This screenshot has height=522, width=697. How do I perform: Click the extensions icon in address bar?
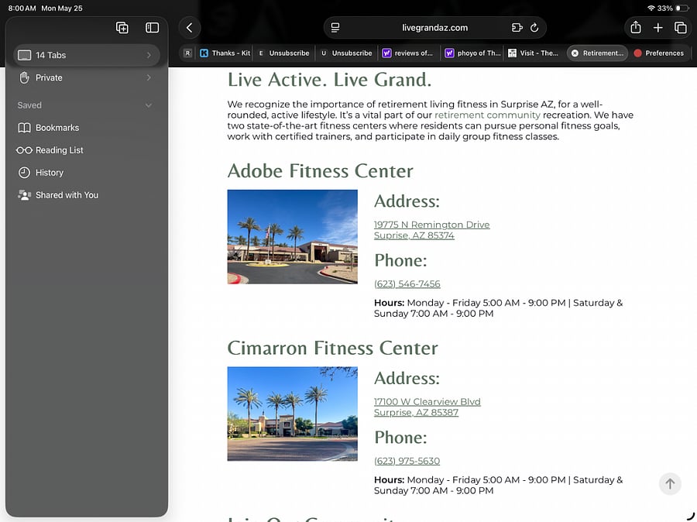pos(517,28)
